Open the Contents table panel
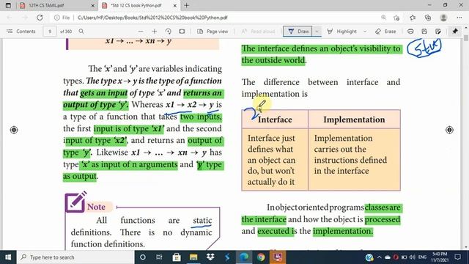 point(21,31)
